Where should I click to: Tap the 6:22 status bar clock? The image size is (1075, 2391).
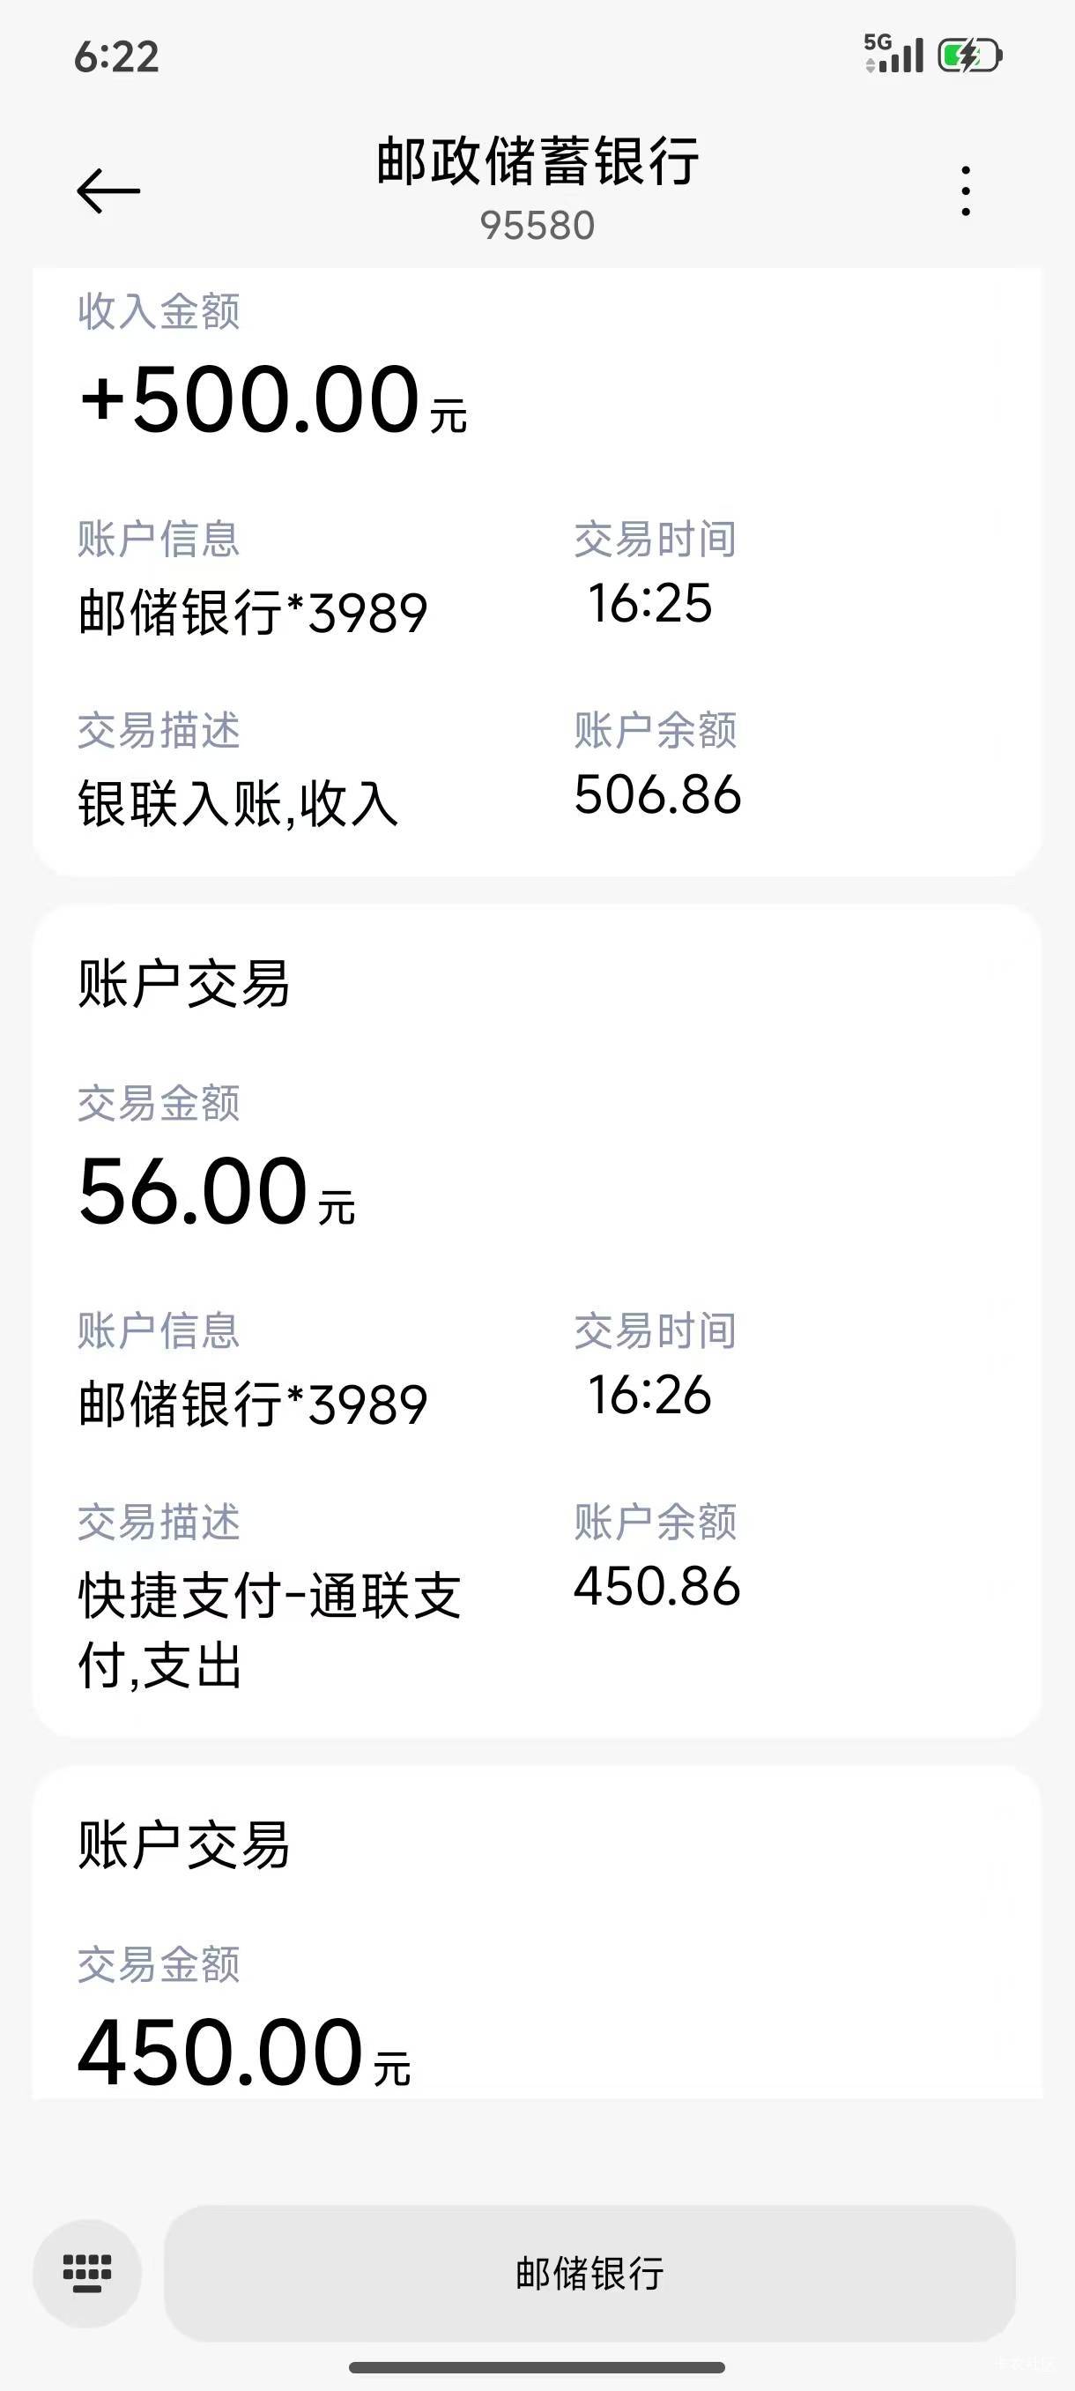coord(117,56)
